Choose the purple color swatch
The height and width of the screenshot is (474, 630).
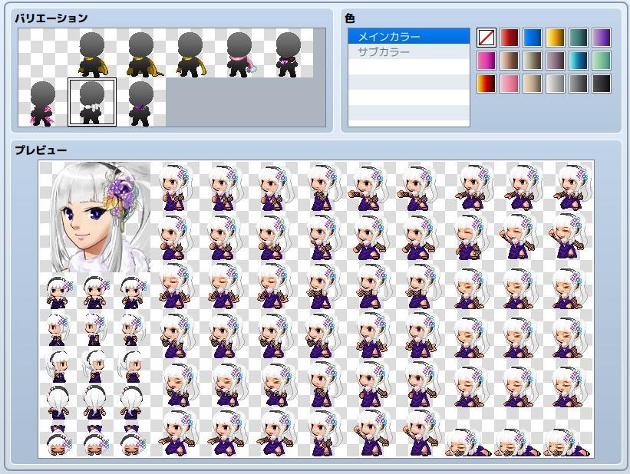[602, 37]
